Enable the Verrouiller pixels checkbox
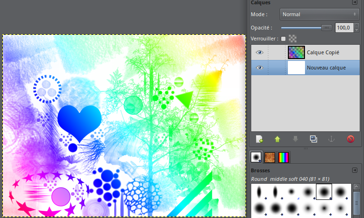 [284, 39]
